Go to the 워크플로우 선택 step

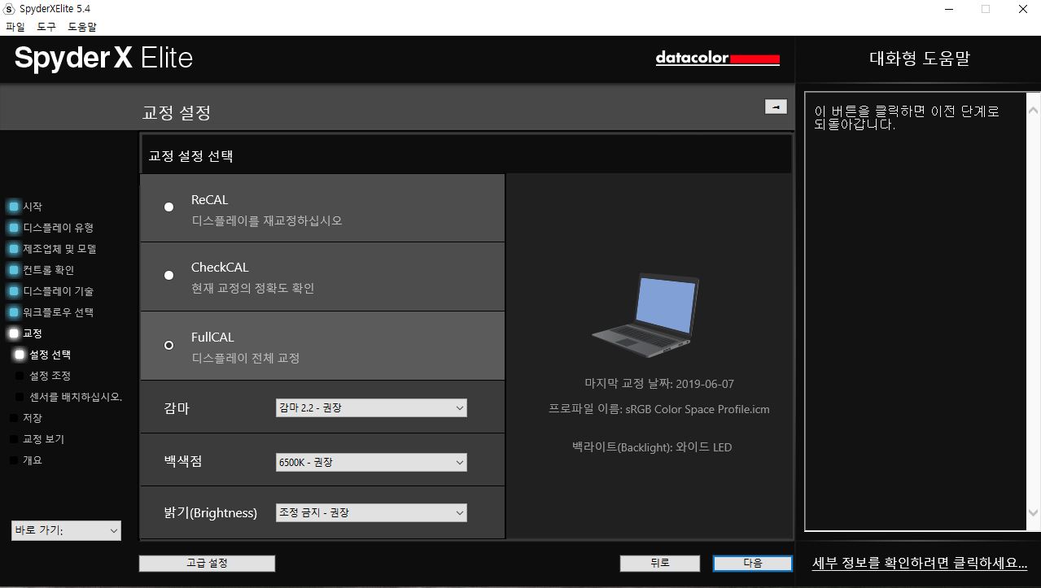[50, 312]
